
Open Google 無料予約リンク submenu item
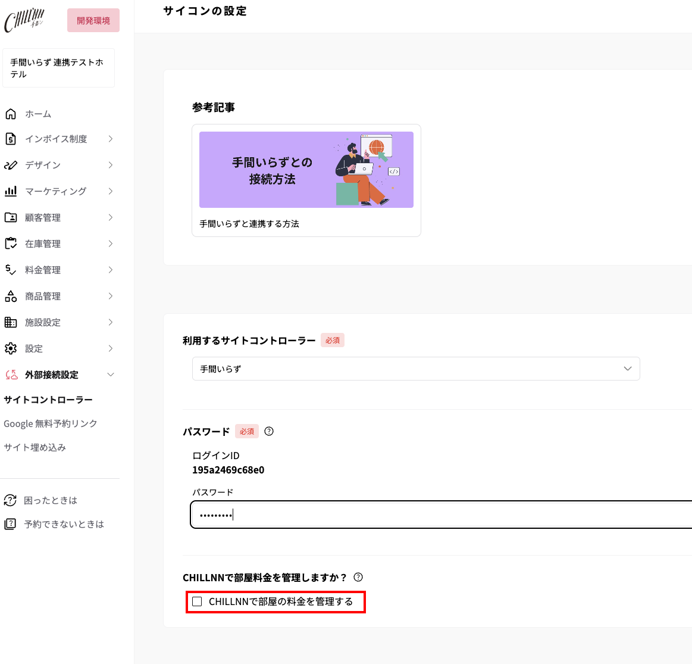51,423
